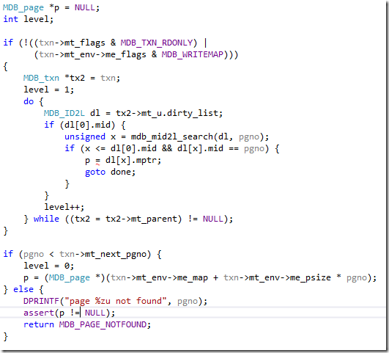Click mt_next_pgno in the if condition

tap(115, 255)
